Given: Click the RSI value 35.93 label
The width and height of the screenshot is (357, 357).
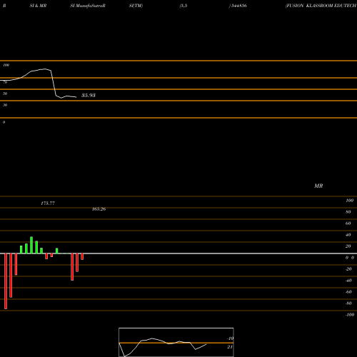Looking at the screenshot, I should pyautogui.click(x=89, y=96).
